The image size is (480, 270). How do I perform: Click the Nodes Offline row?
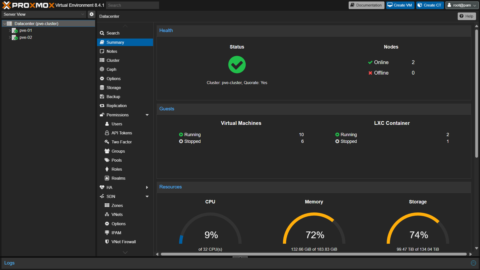(391, 73)
